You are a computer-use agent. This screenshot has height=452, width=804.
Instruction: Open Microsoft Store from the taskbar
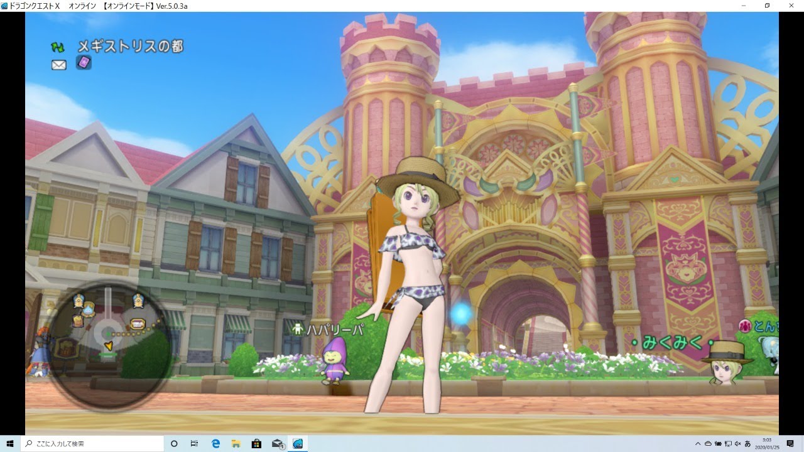click(256, 443)
